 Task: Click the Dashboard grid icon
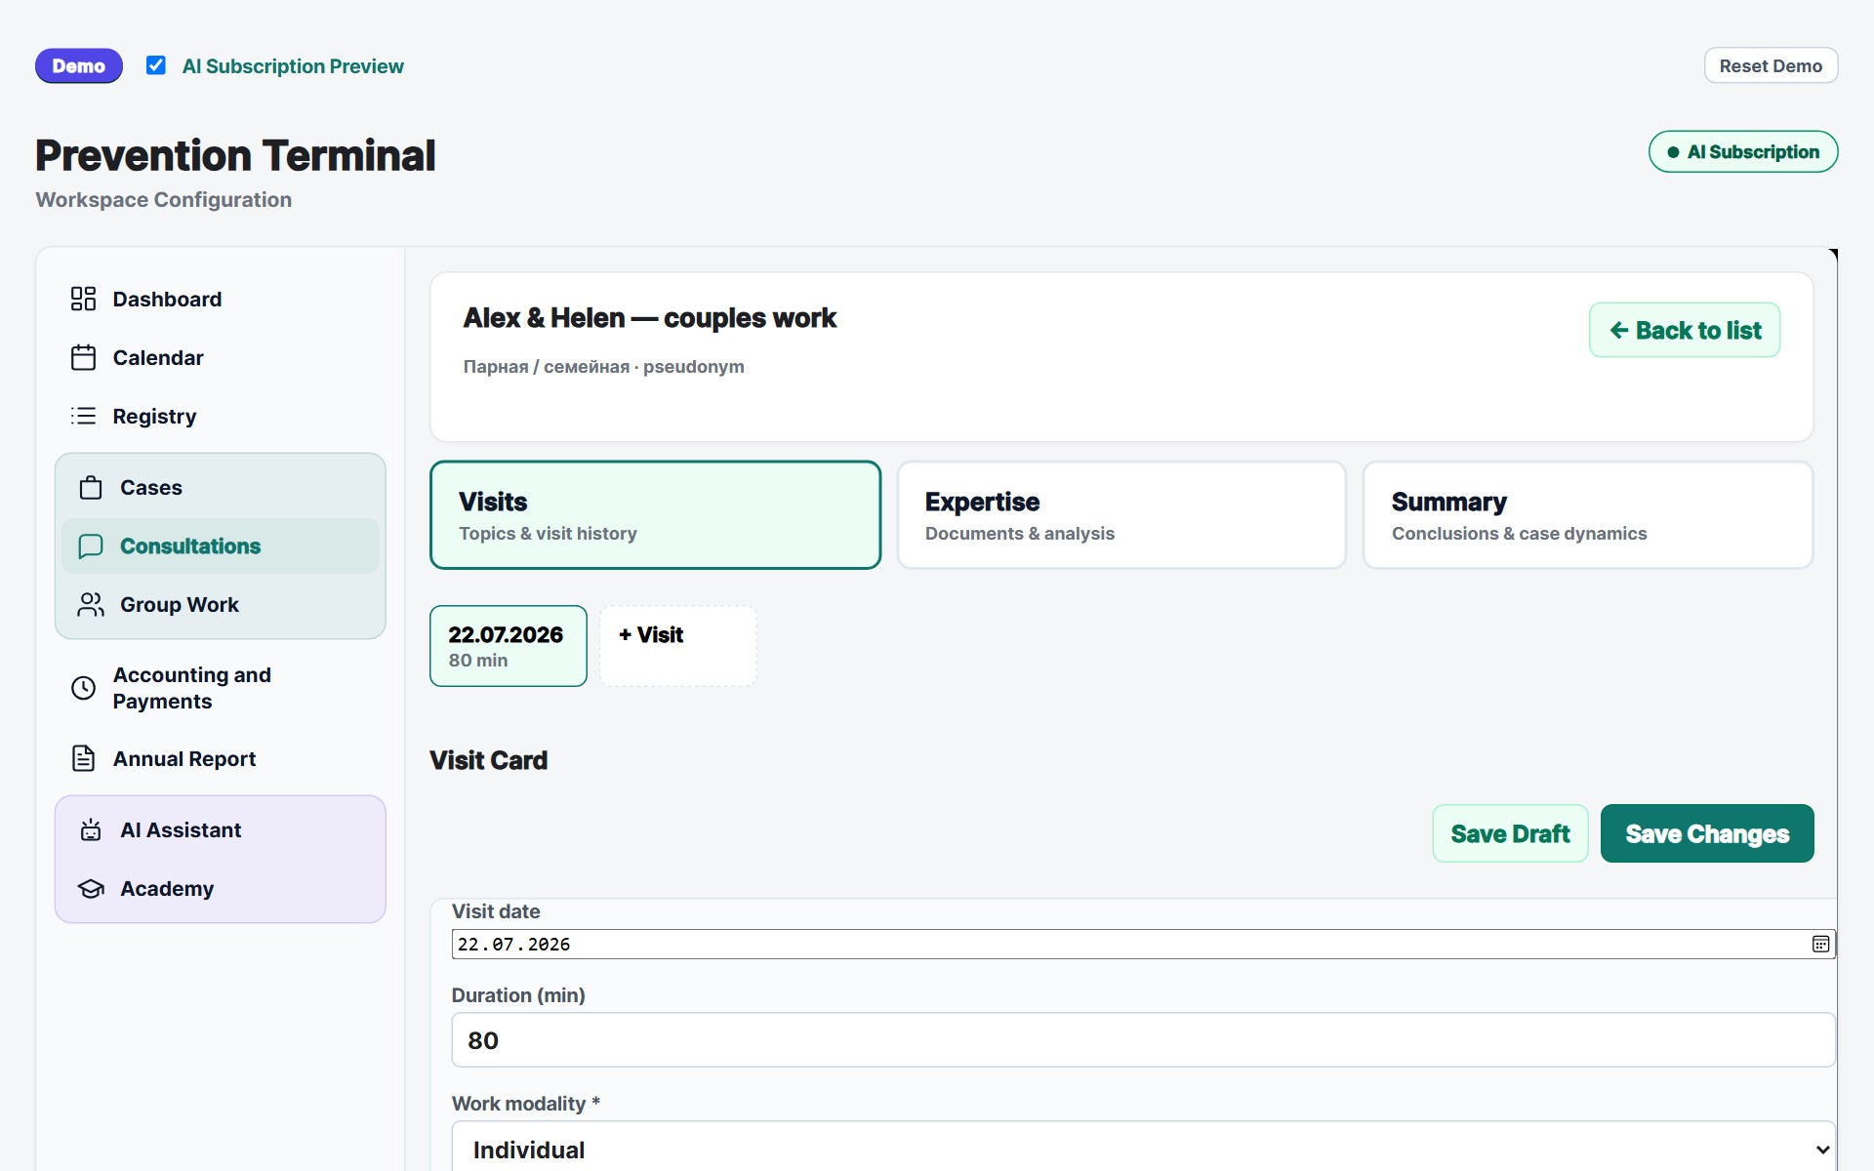click(x=83, y=299)
